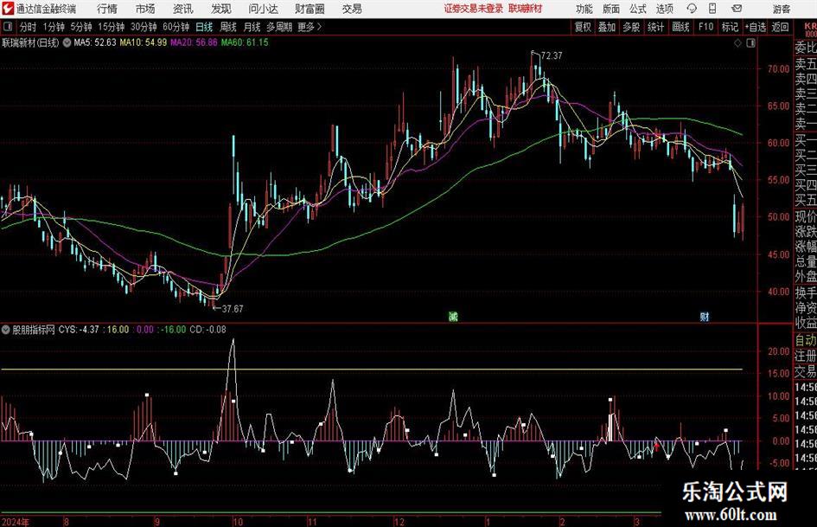Expand the 联瑞新材(日线) main chart dropdown

pyautogui.click(x=67, y=42)
